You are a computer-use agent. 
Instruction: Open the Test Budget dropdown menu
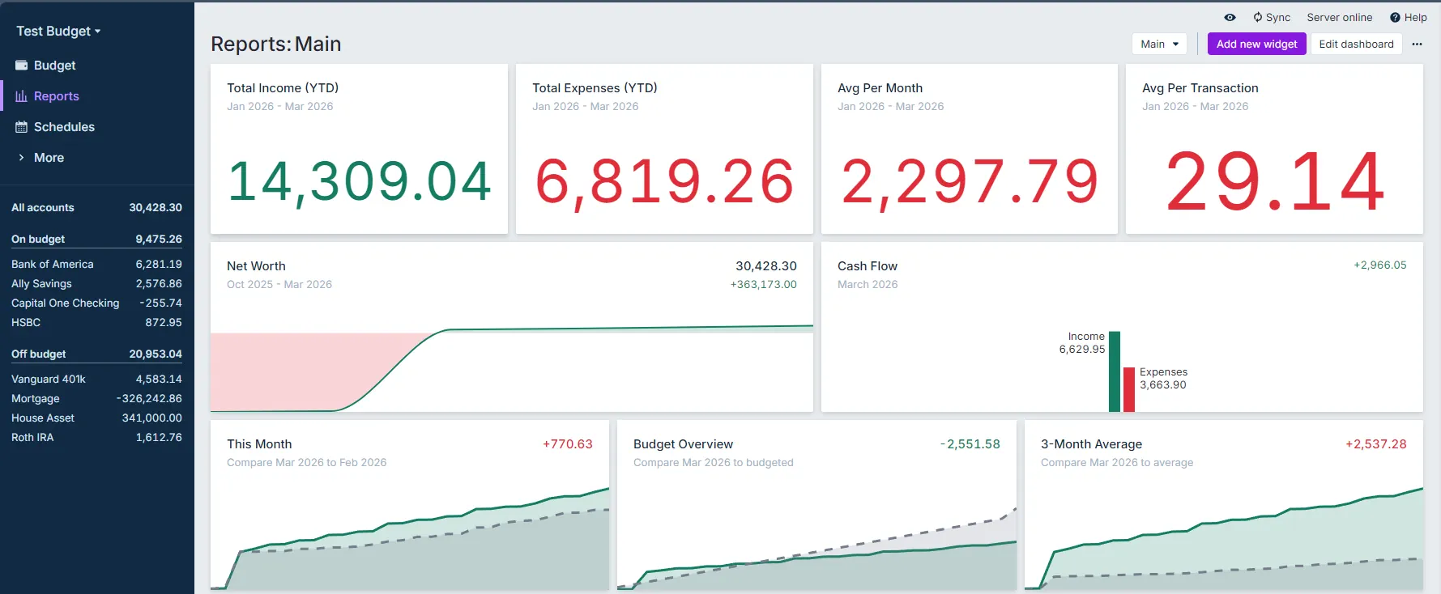tap(58, 32)
